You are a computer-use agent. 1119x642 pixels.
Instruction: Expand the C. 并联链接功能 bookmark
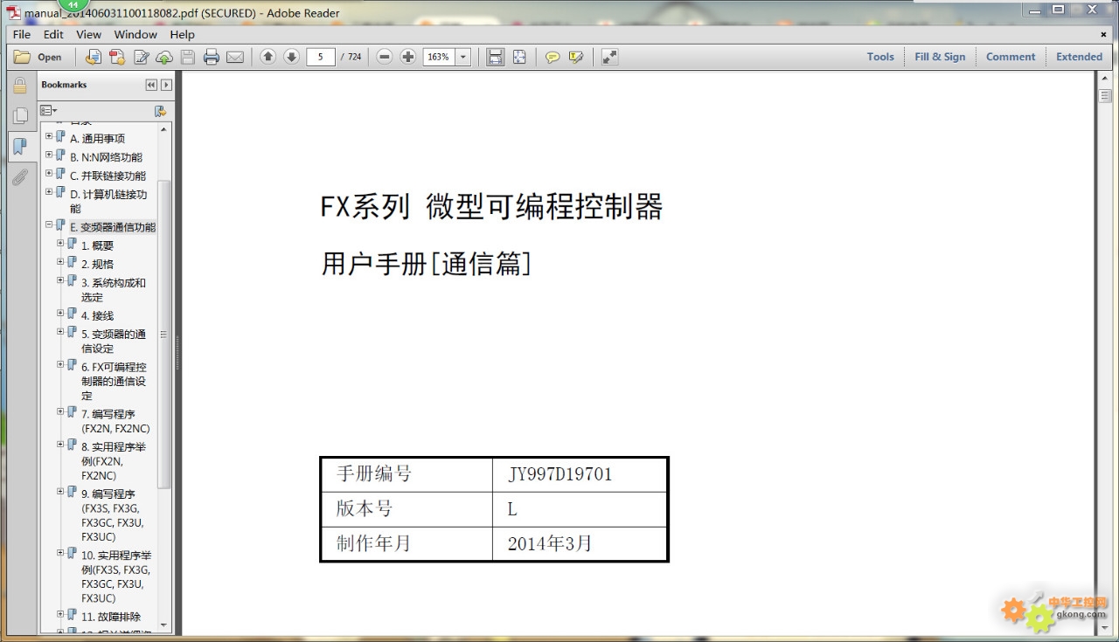point(49,173)
